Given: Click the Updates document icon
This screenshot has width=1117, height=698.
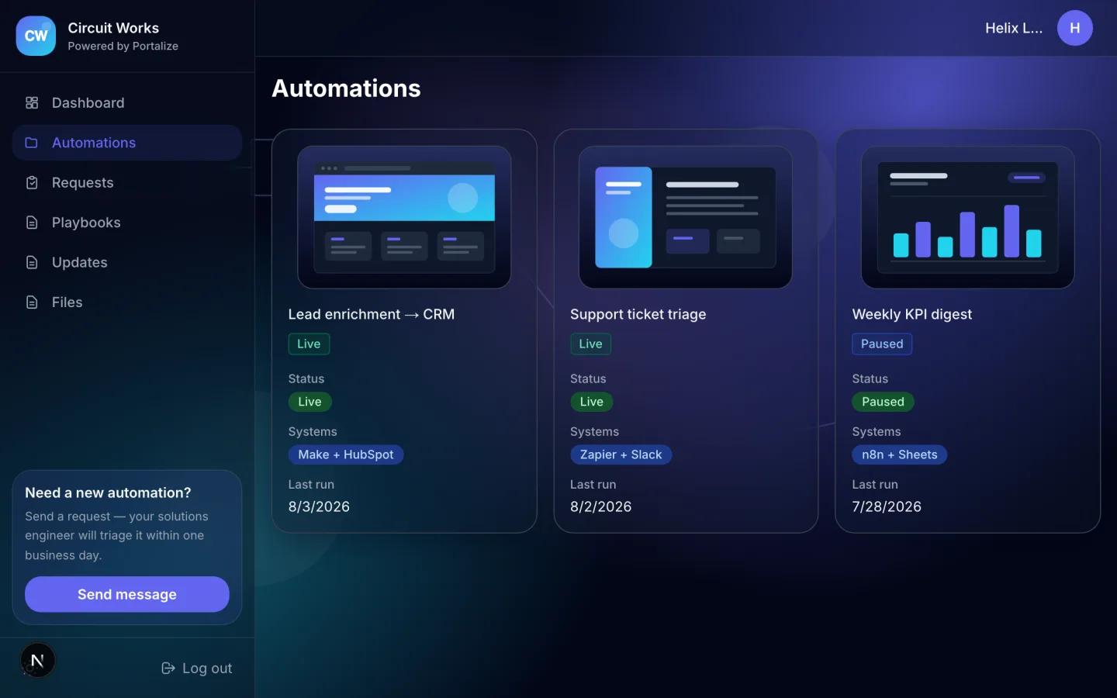Looking at the screenshot, I should tap(32, 262).
